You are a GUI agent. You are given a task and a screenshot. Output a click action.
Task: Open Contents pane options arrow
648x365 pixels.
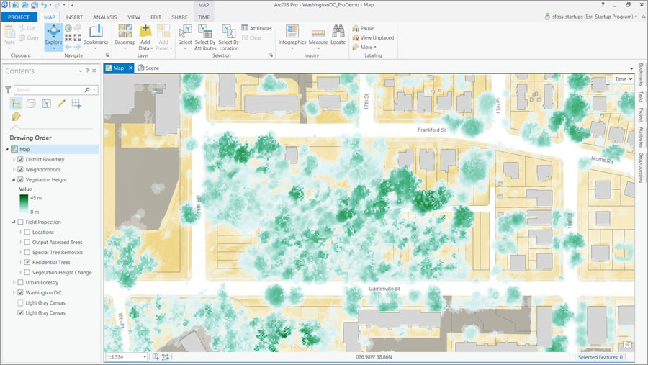coord(81,71)
